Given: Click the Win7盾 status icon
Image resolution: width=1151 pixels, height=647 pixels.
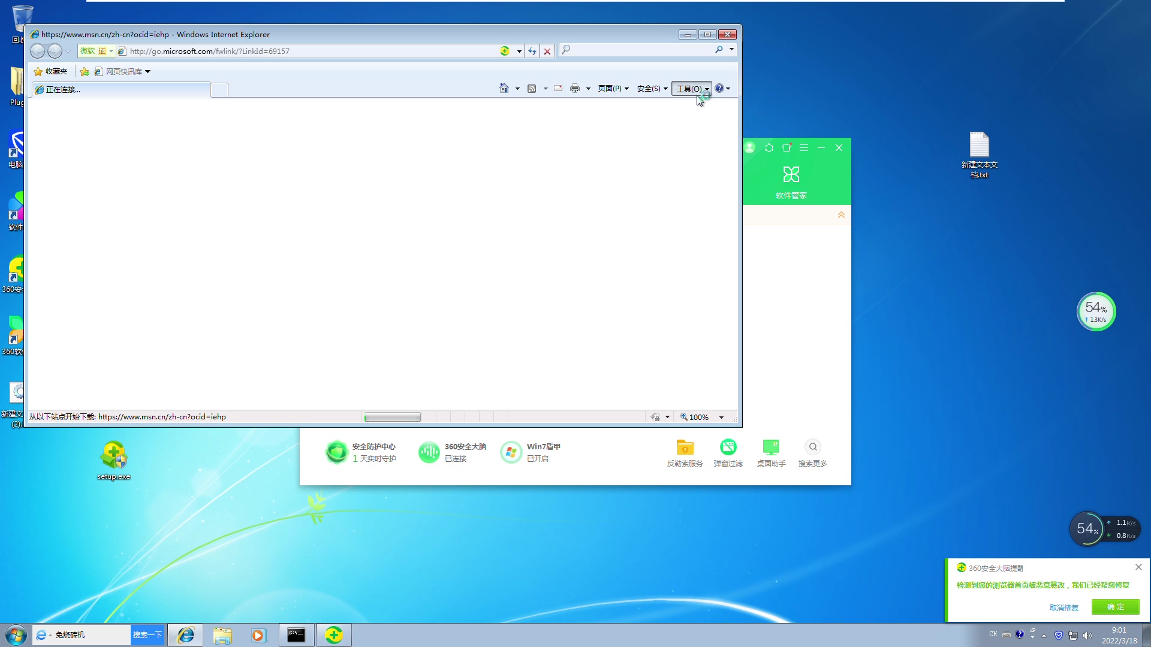Looking at the screenshot, I should (x=510, y=452).
